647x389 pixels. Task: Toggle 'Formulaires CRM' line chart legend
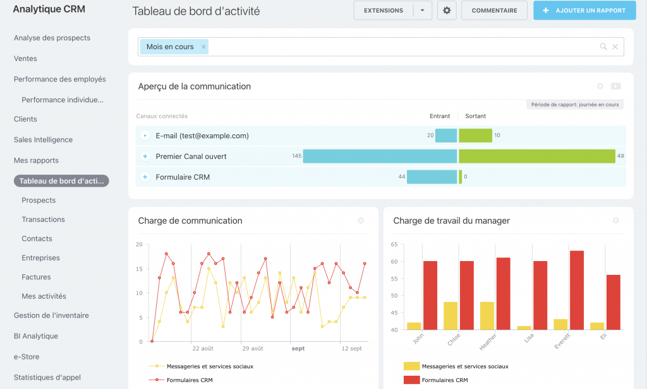(189, 380)
